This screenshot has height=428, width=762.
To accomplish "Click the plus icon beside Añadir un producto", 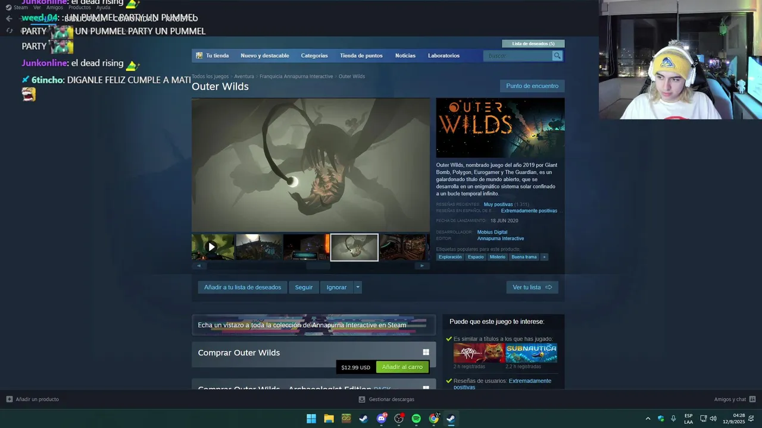I will (x=9, y=399).
